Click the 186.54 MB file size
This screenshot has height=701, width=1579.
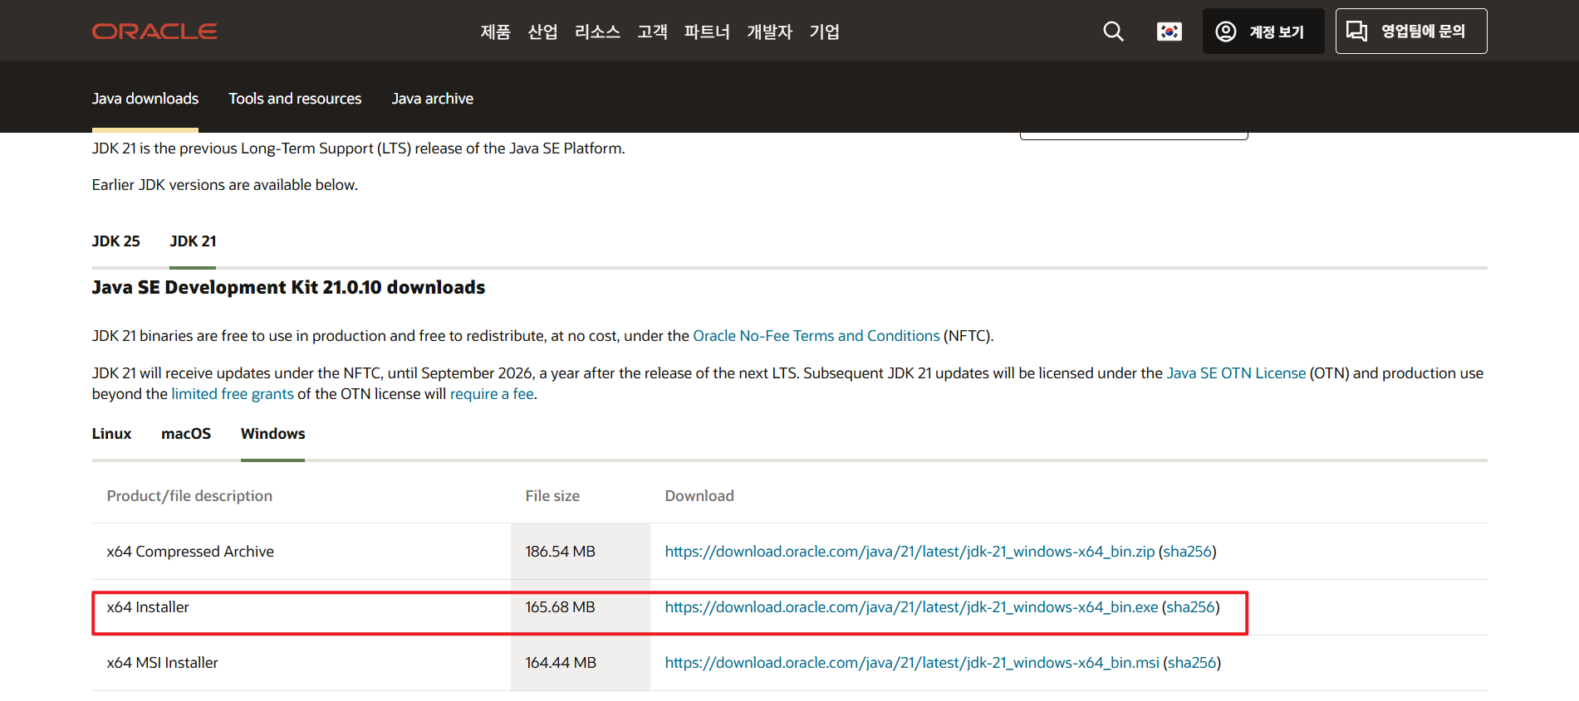(x=560, y=552)
